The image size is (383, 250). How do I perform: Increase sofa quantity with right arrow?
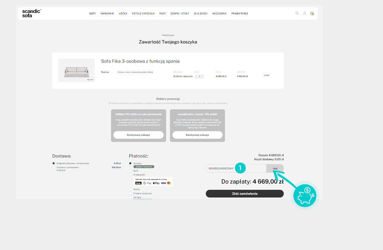point(202,76)
